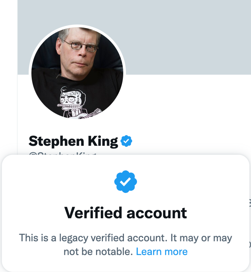Click the blue verified badge beside Stephen King
Viewport: 251px width, 272px height.
[x=126, y=141]
